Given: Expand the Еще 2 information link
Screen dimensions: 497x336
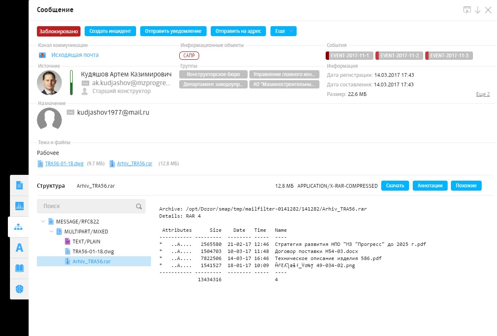Looking at the screenshot, I should [483, 94].
